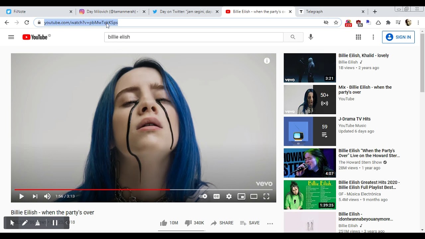Switch to the FiiNote tab

[39, 11]
